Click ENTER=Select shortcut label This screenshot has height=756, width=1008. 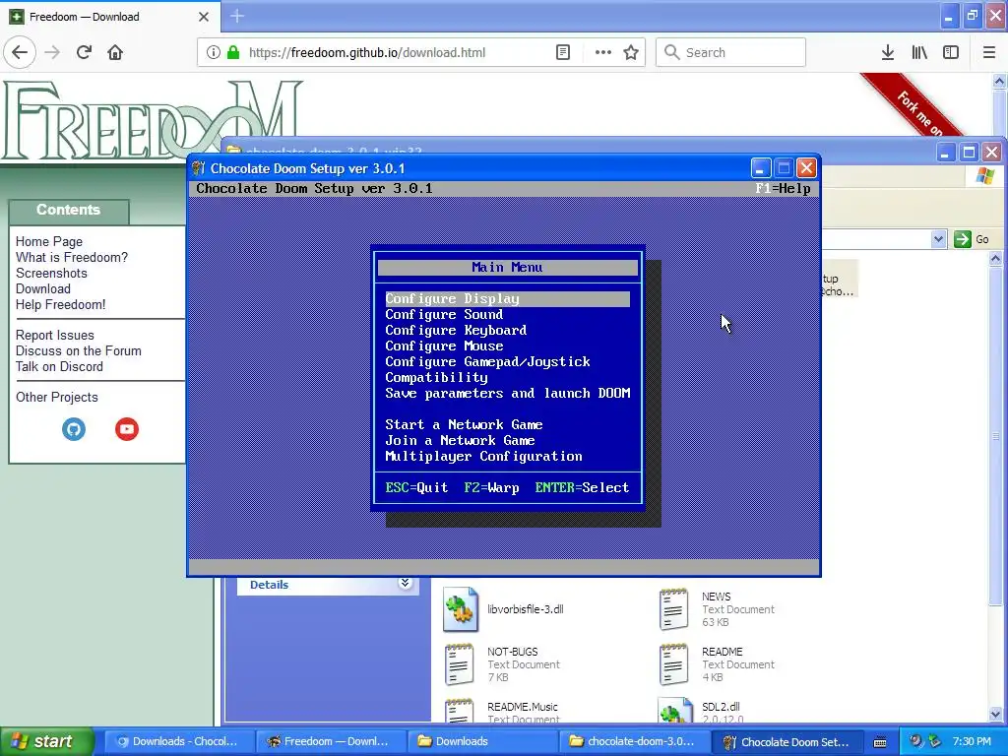click(582, 488)
